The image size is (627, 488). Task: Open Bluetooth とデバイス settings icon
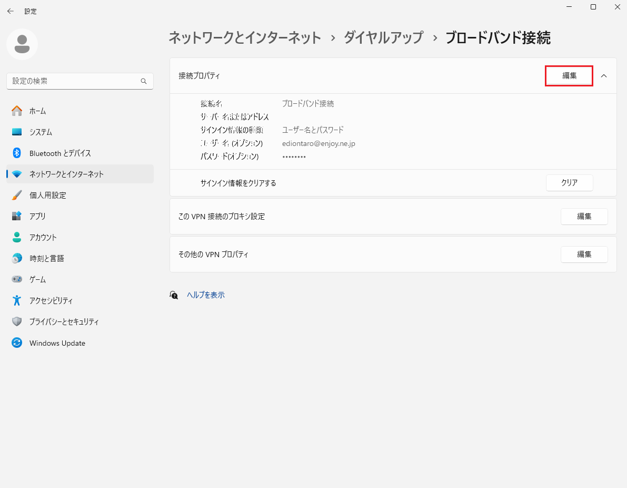tap(17, 153)
